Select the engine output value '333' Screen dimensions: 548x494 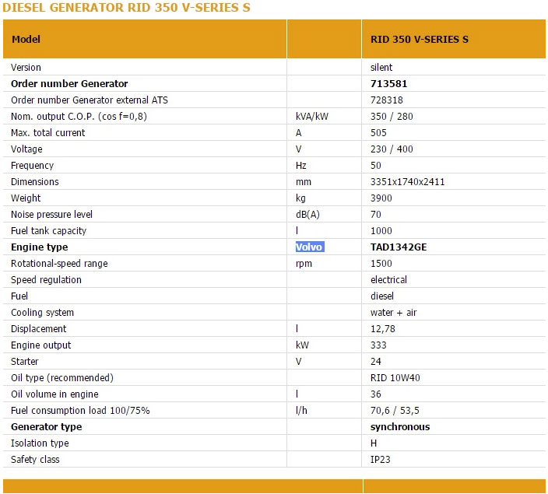(x=378, y=345)
